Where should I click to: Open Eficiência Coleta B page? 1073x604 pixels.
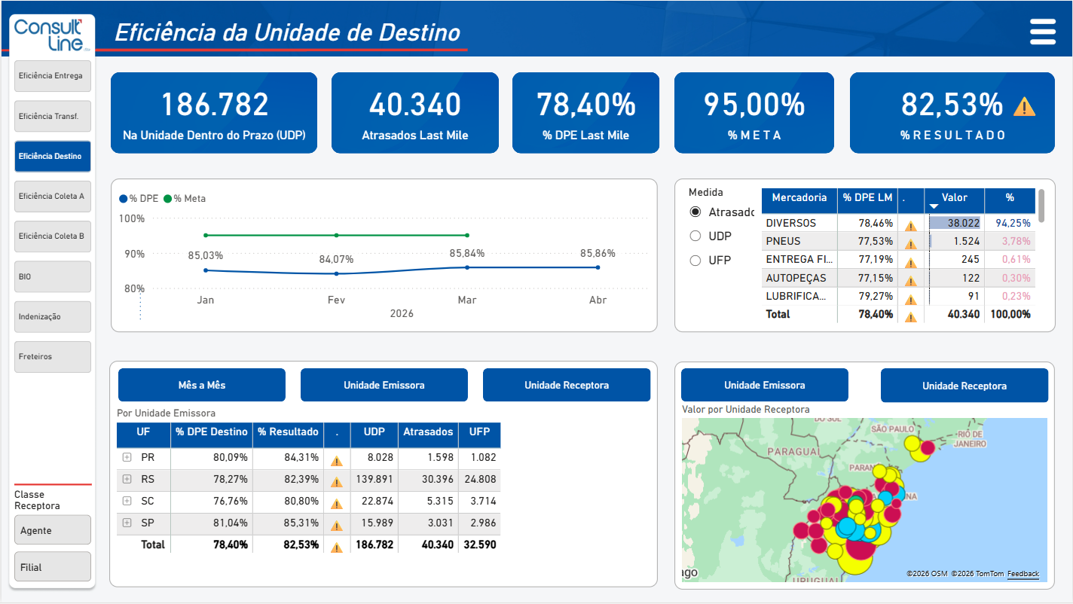(53, 236)
